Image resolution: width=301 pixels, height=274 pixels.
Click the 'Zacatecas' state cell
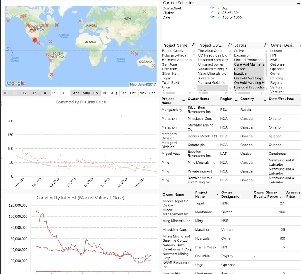click(277, 154)
